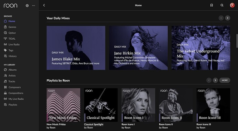Go back with the left arrow
Image resolution: width=238 pixels, height=131 pixels.
click(44, 5)
